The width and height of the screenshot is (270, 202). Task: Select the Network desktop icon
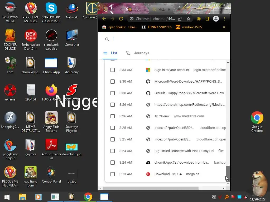click(x=72, y=11)
